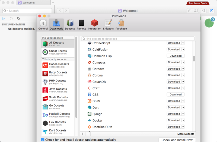217x142 pixels.
Task: Open the Purchase preferences tab
Action: tap(121, 25)
